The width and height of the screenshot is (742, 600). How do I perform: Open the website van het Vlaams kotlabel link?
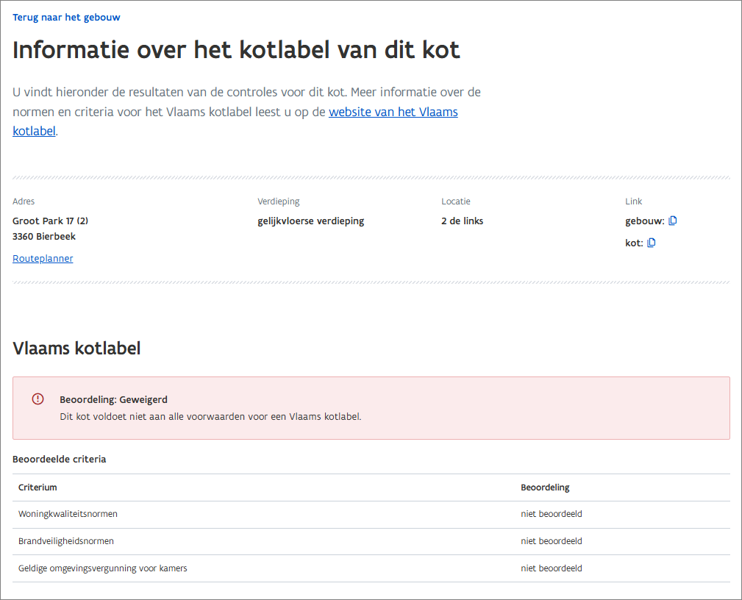click(393, 113)
